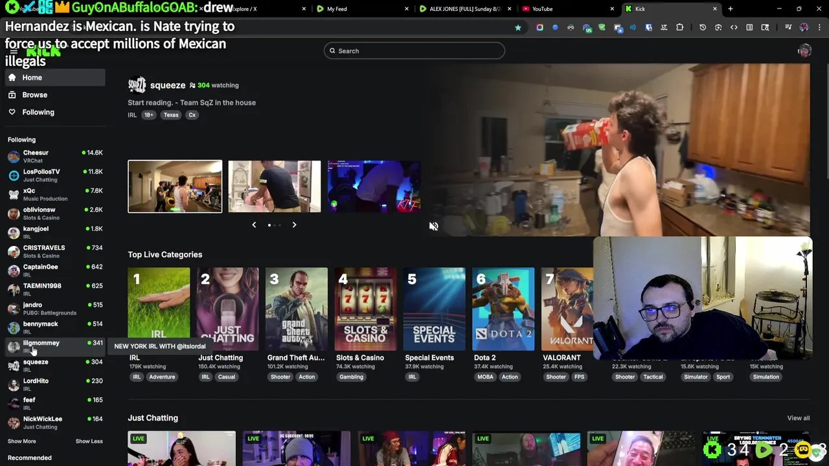The image size is (829, 466).
Task: Show next featured stream arrow
Action: coord(294,225)
